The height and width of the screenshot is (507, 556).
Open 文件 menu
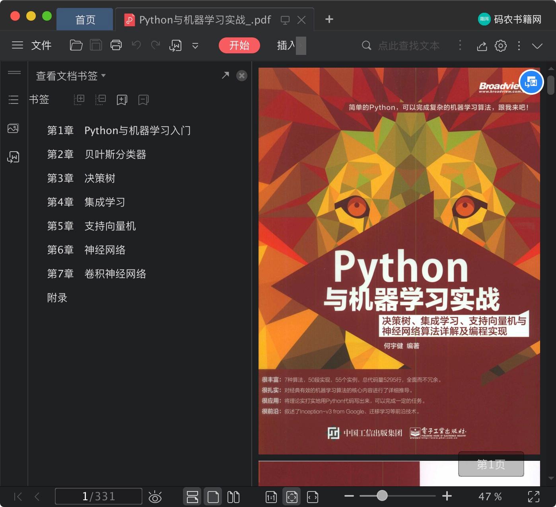[41, 45]
